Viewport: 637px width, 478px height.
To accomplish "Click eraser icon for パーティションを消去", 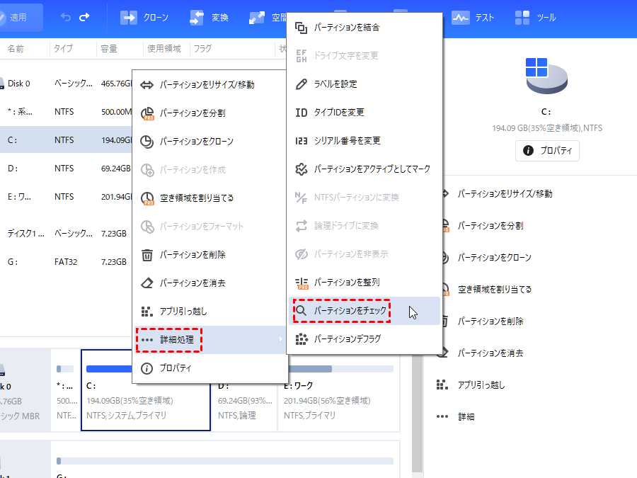I will click(147, 283).
